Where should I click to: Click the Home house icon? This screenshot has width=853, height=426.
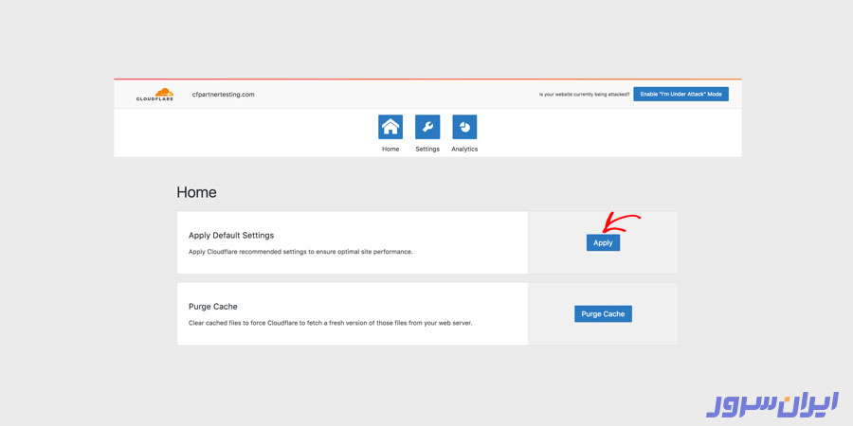(x=390, y=127)
